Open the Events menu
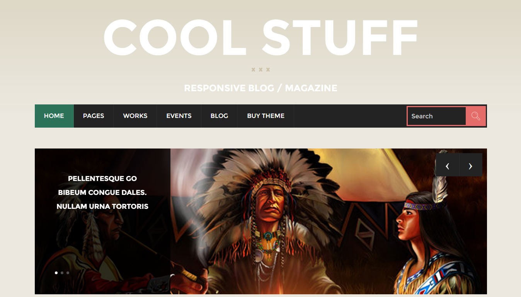This screenshot has height=297, width=521. coord(179,116)
